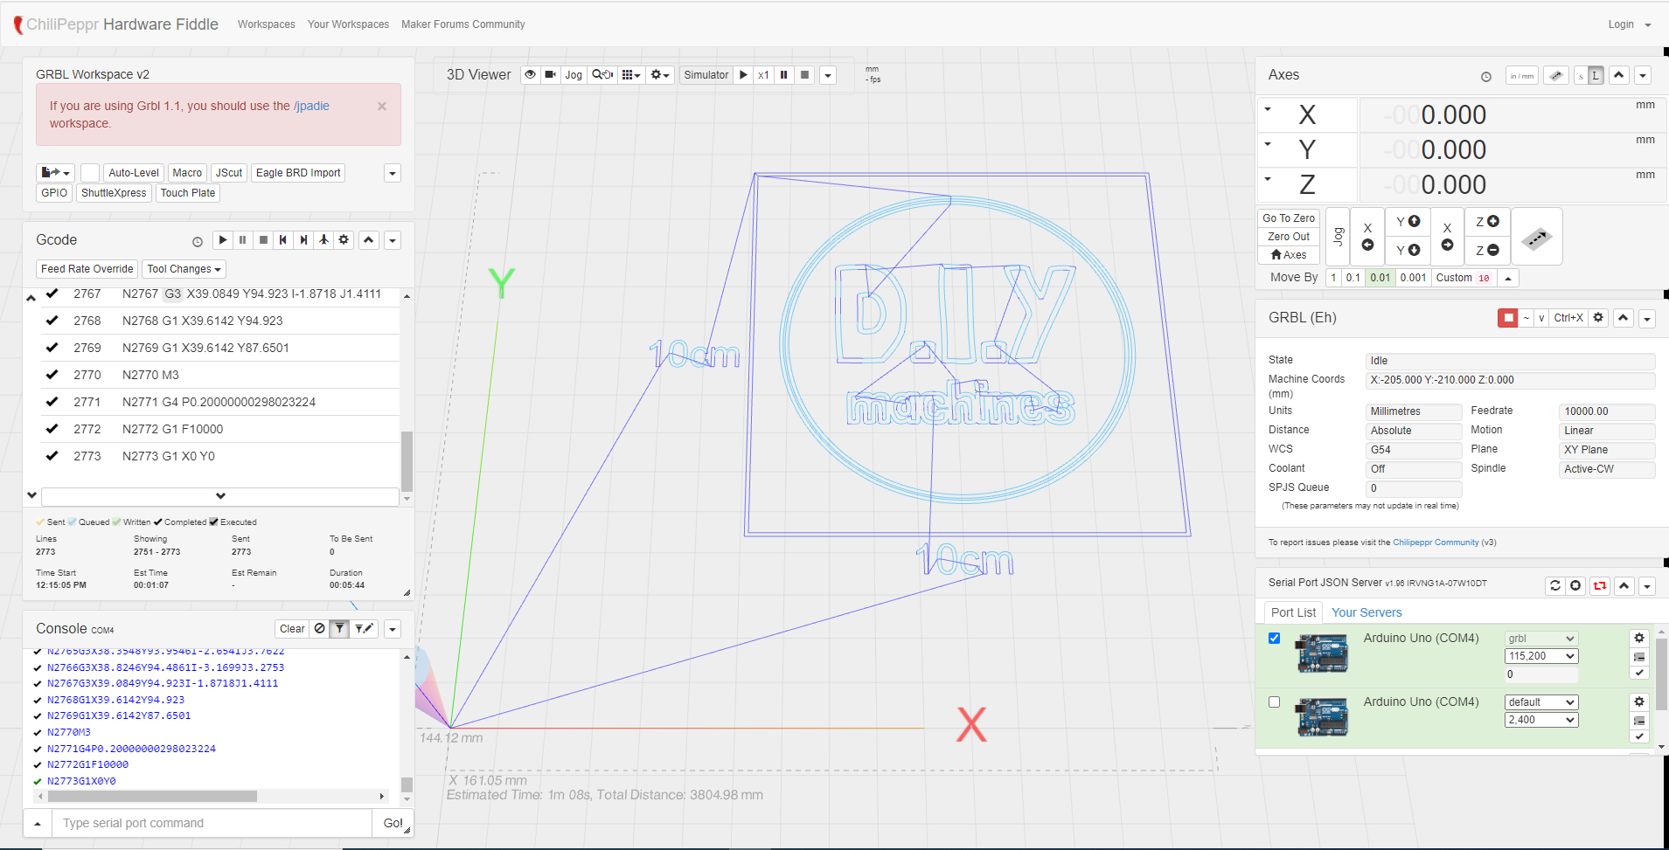Jog Y axis down
Image resolution: width=1669 pixels, height=850 pixels.
pyautogui.click(x=1408, y=251)
